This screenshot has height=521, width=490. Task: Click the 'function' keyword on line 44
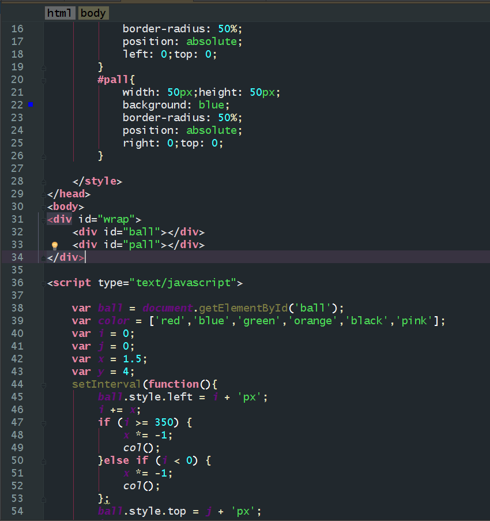[x=174, y=384]
